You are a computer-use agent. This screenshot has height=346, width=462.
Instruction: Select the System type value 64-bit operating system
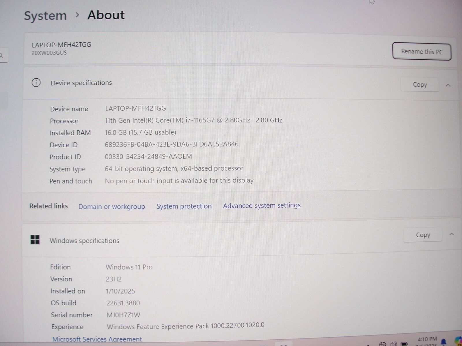tap(141, 168)
